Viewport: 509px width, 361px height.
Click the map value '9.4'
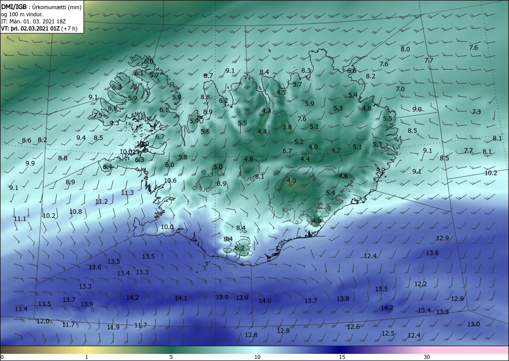click(81, 138)
